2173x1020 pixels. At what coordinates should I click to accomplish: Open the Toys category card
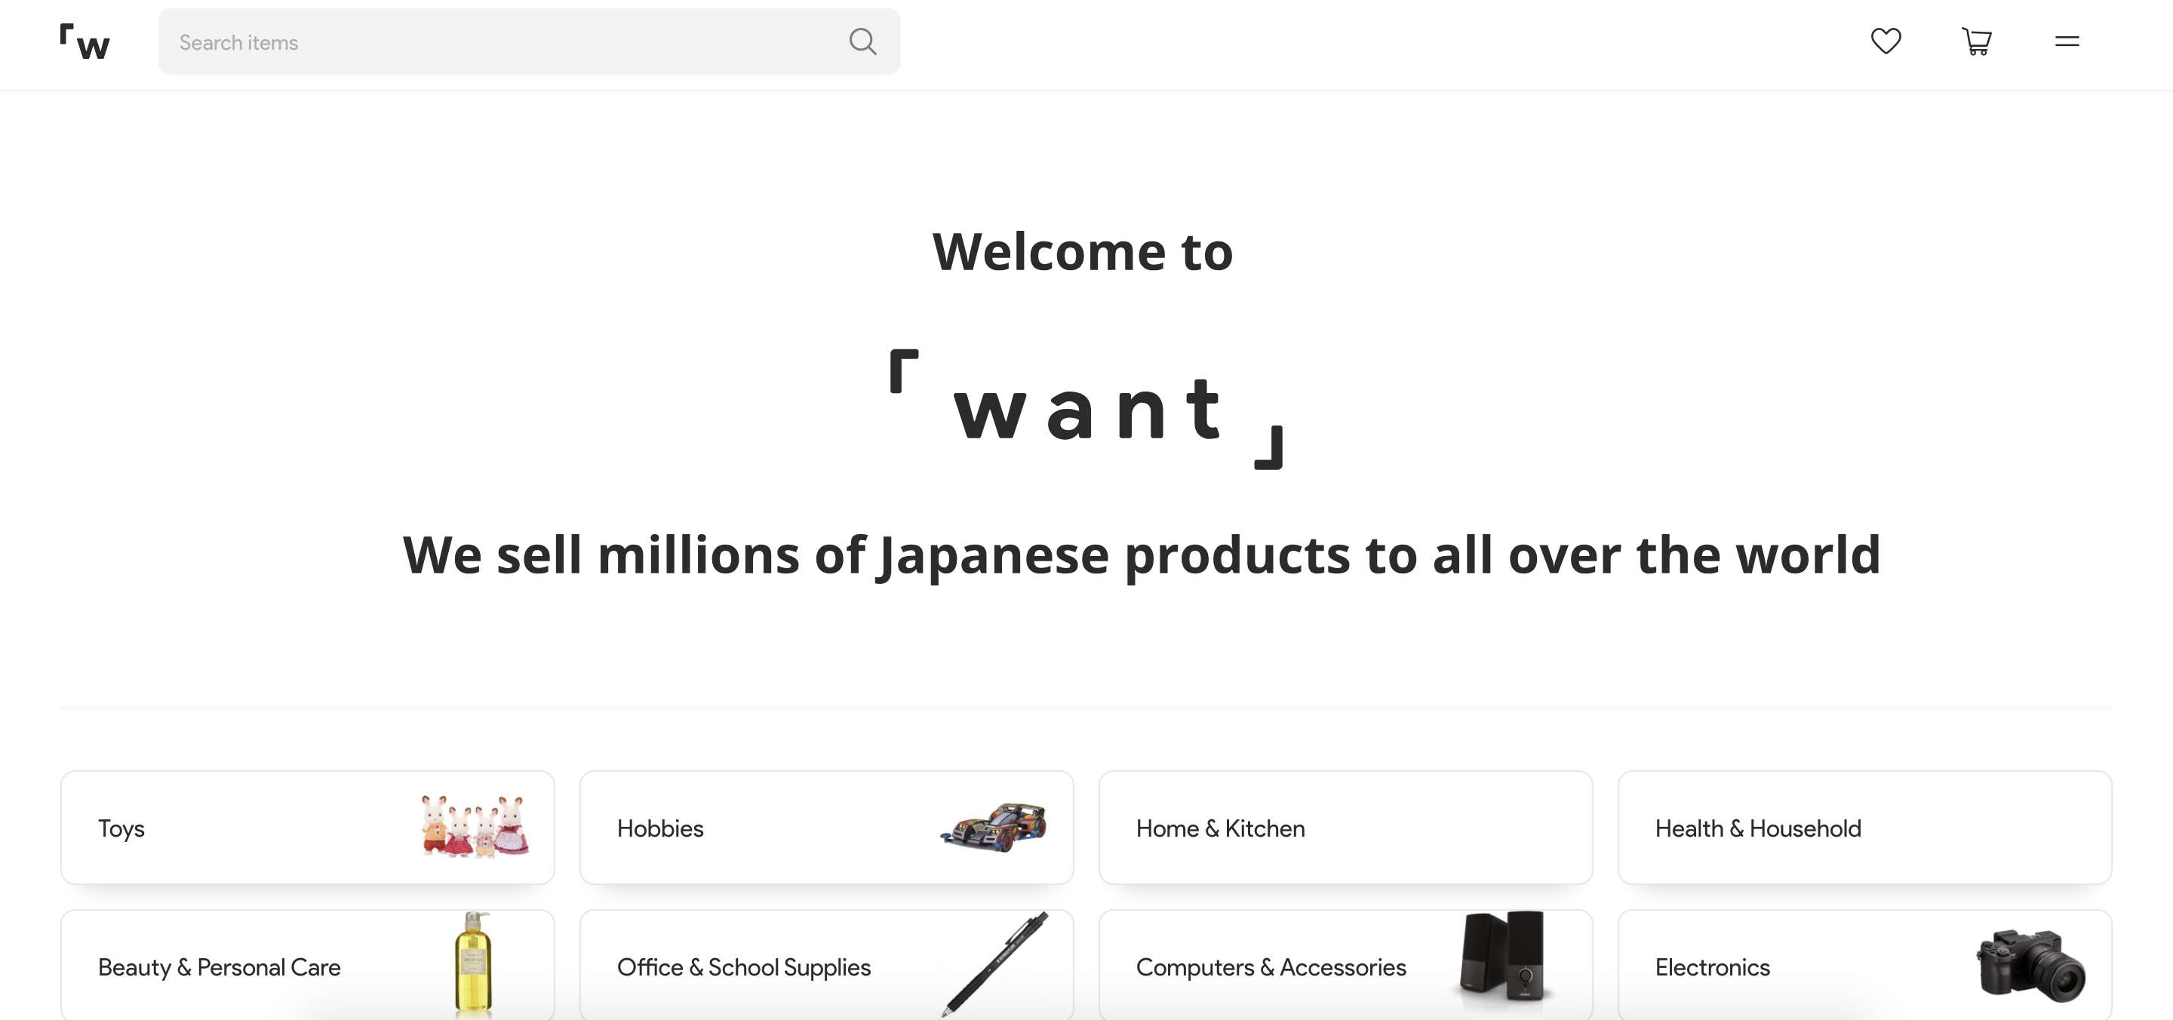pos(308,828)
